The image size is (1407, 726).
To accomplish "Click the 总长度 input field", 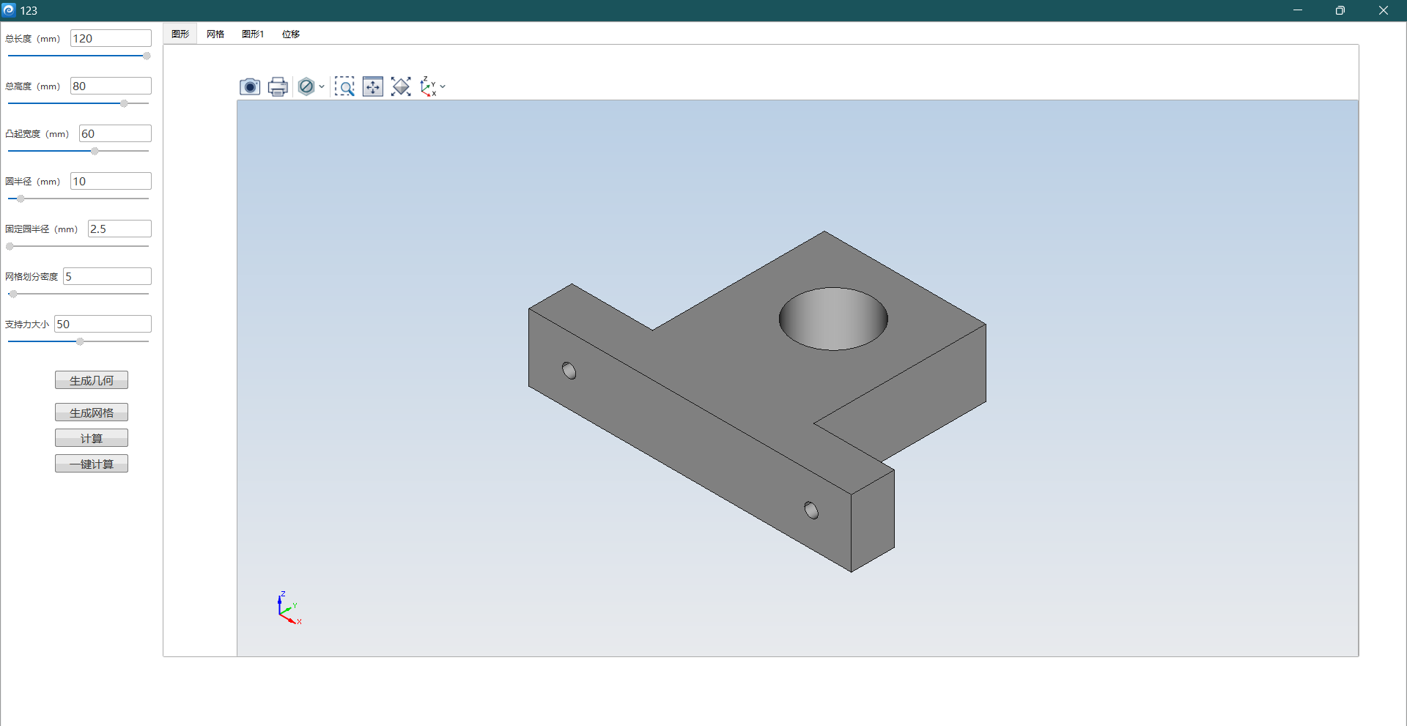I will coord(111,39).
